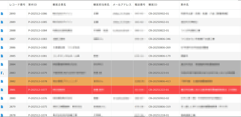The image size is (241, 117).
Task: Select the 顧客企業名 column header
Action: tap(59, 5)
